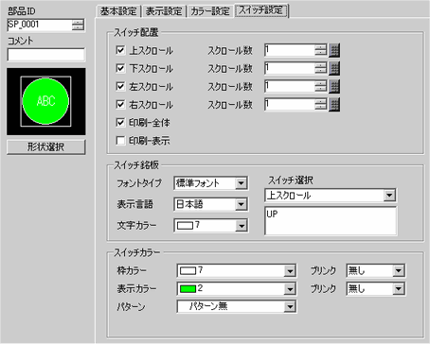Click the 形状選択 button
430x344 pixels.
(x=46, y=147)
